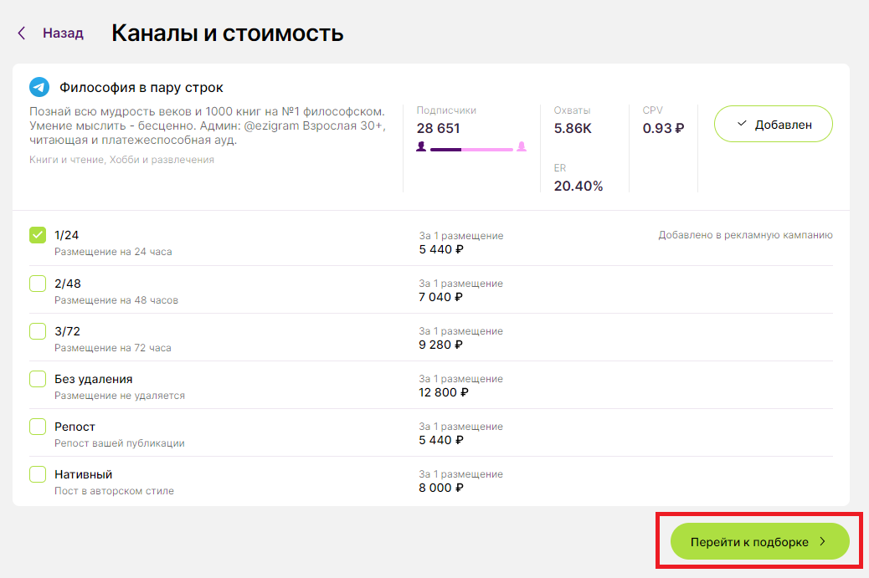Image resolution: width=869 pixels, height=578 pixels.
Task: Uncheck the 1/24 placement checkbox
Action: pos(37,235)
